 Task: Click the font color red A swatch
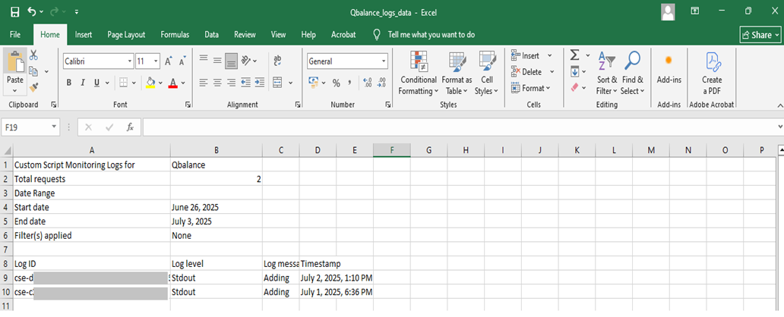click(x=173, y=83)
